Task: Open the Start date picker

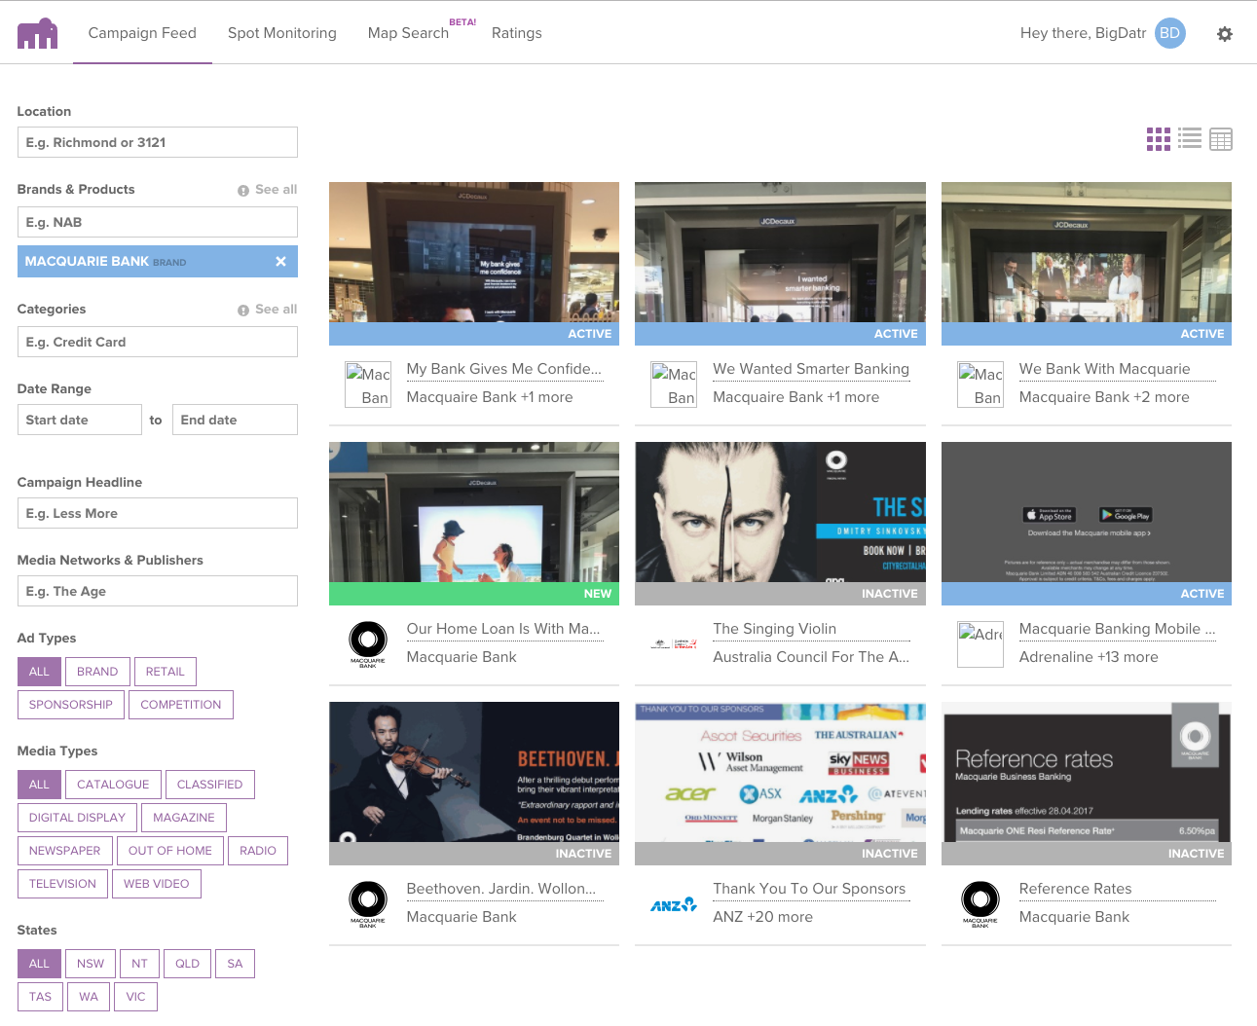Action: [80, 420]
